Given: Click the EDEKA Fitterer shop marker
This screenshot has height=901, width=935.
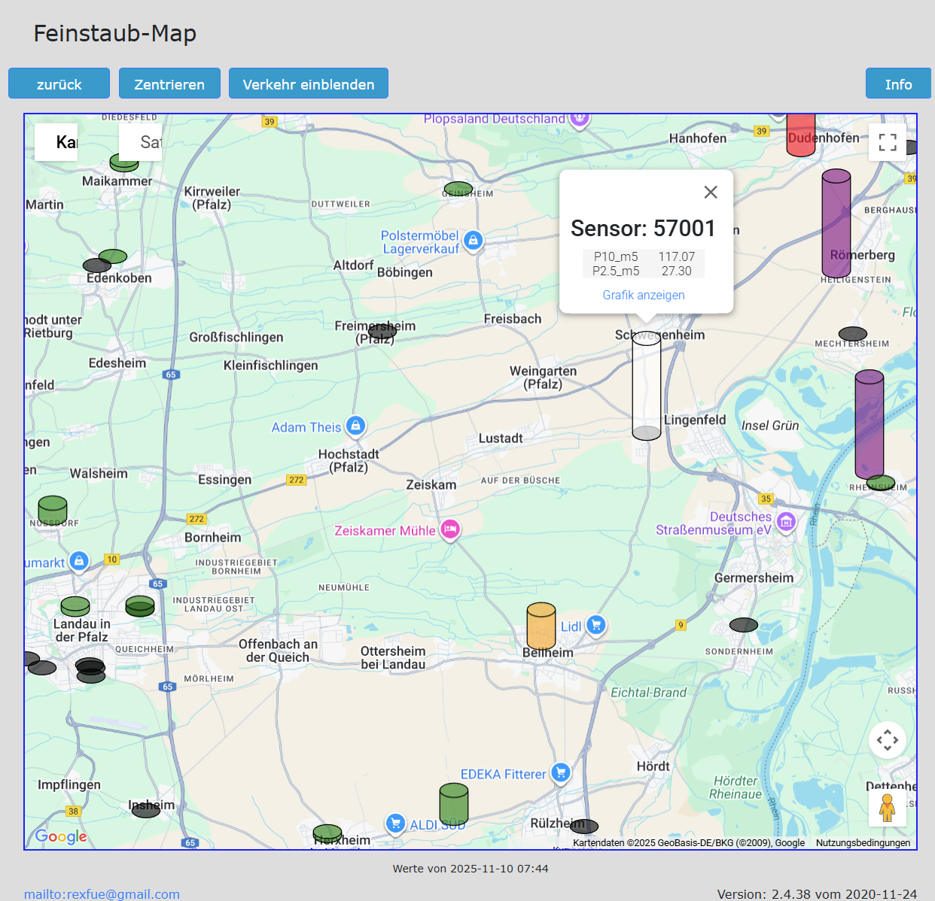Looking at the screenshot, I should pos(560,772).
